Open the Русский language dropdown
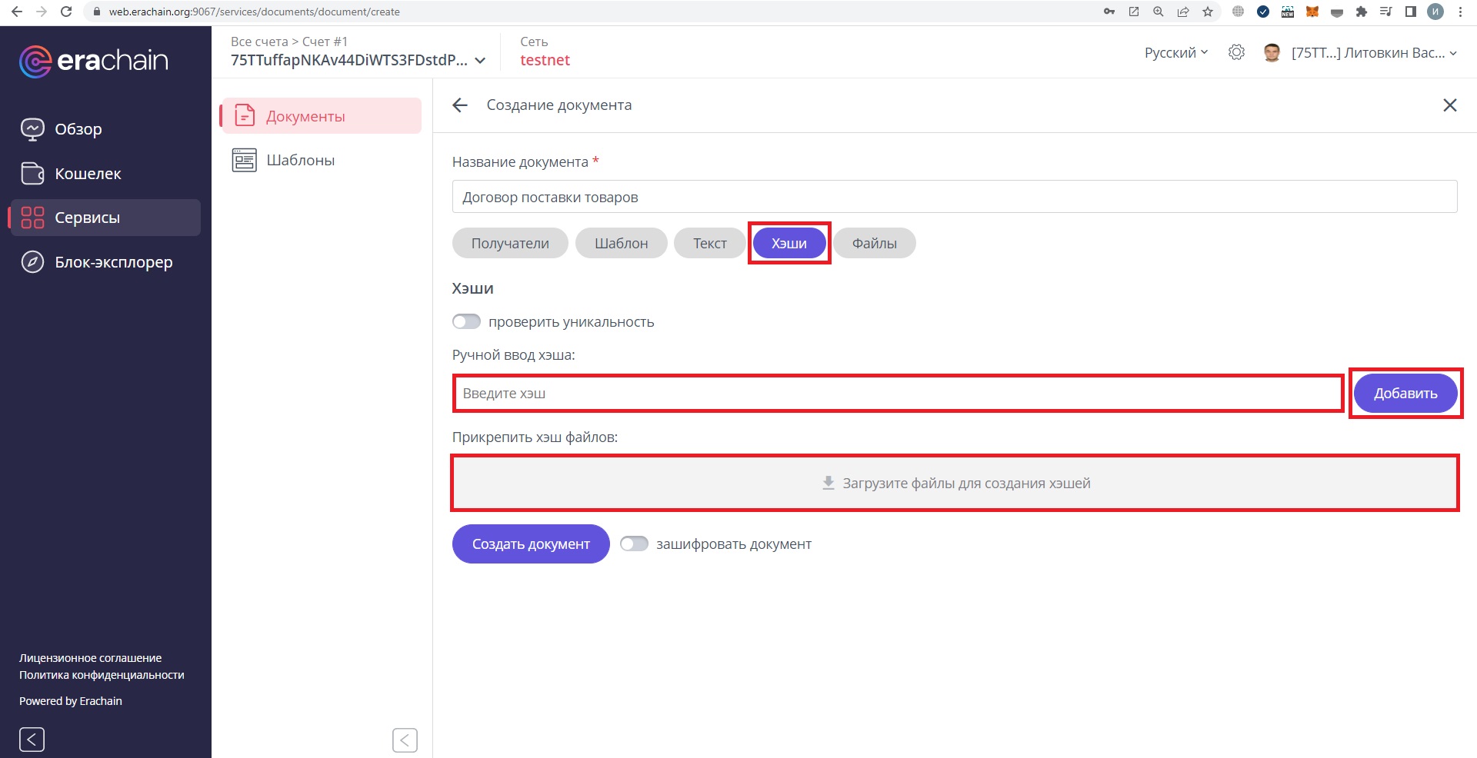Screen dimensions: 1477x758 click(1175, 52)
